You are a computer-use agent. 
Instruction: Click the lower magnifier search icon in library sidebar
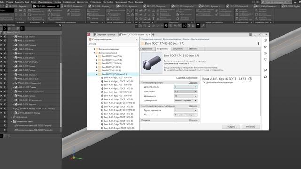pos(265,77)
